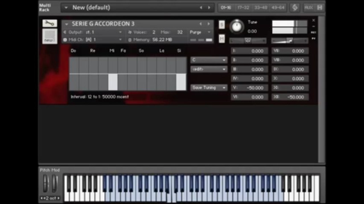Image resolution: width=364 pixels, height=204 pixels.
Task: Minimize instrument header with the dash icon
Action: pos(313,26)
